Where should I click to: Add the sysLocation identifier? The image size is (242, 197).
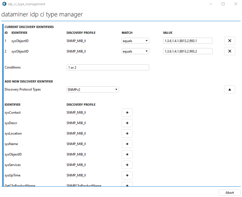tap(127, 134)
